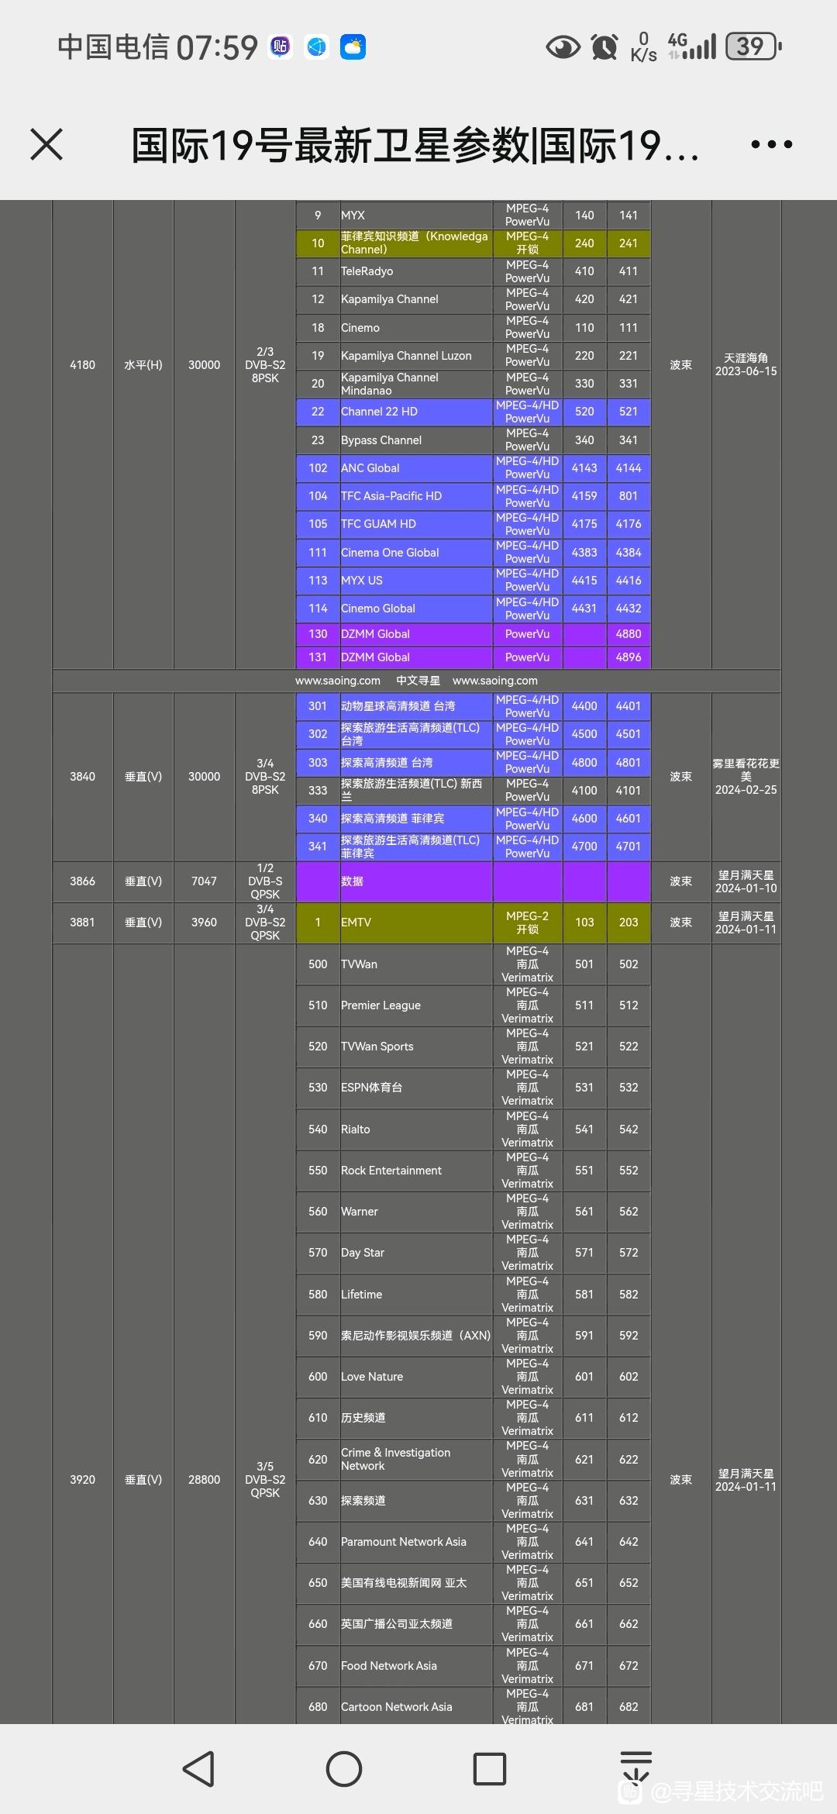Tap the Android home circle button

(x=344, y=1769)
